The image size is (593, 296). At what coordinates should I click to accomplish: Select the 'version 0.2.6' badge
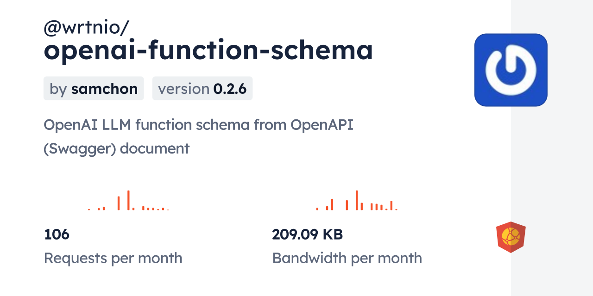point(202,88)
